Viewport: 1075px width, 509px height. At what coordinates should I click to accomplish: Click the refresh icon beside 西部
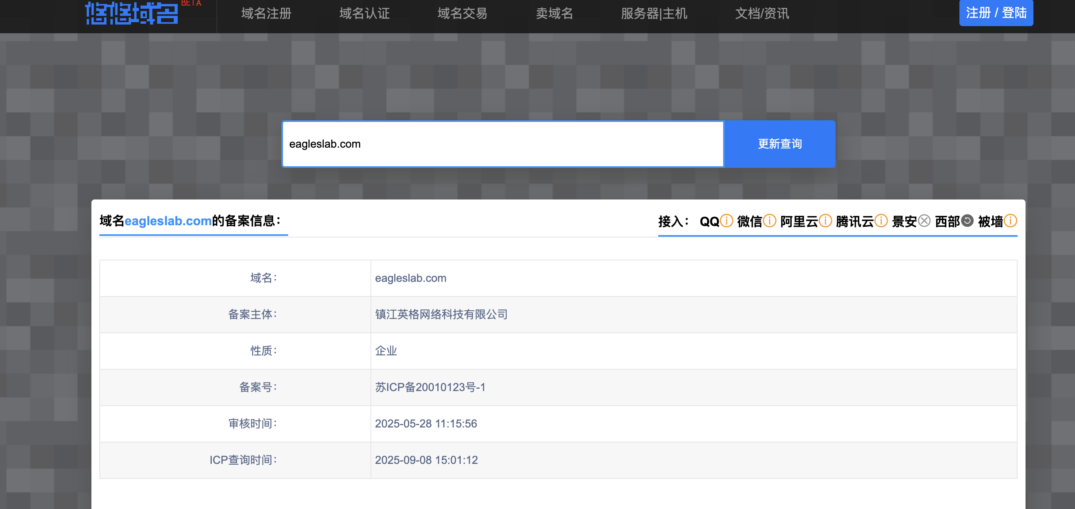point(967,221)
